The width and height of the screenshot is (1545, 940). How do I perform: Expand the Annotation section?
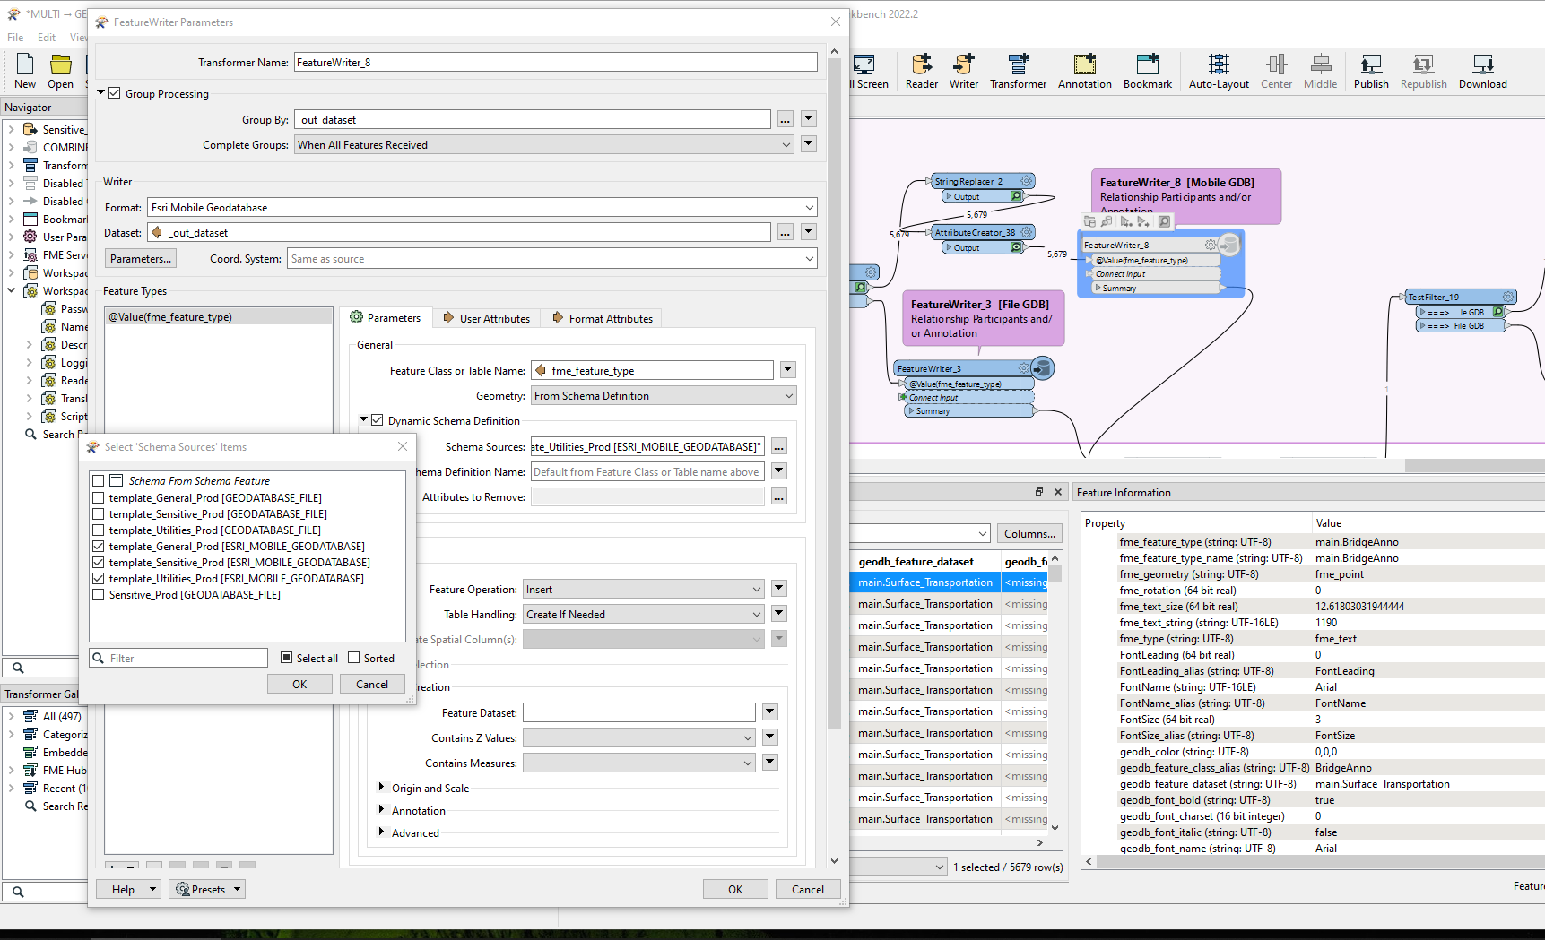coord(381,810)
